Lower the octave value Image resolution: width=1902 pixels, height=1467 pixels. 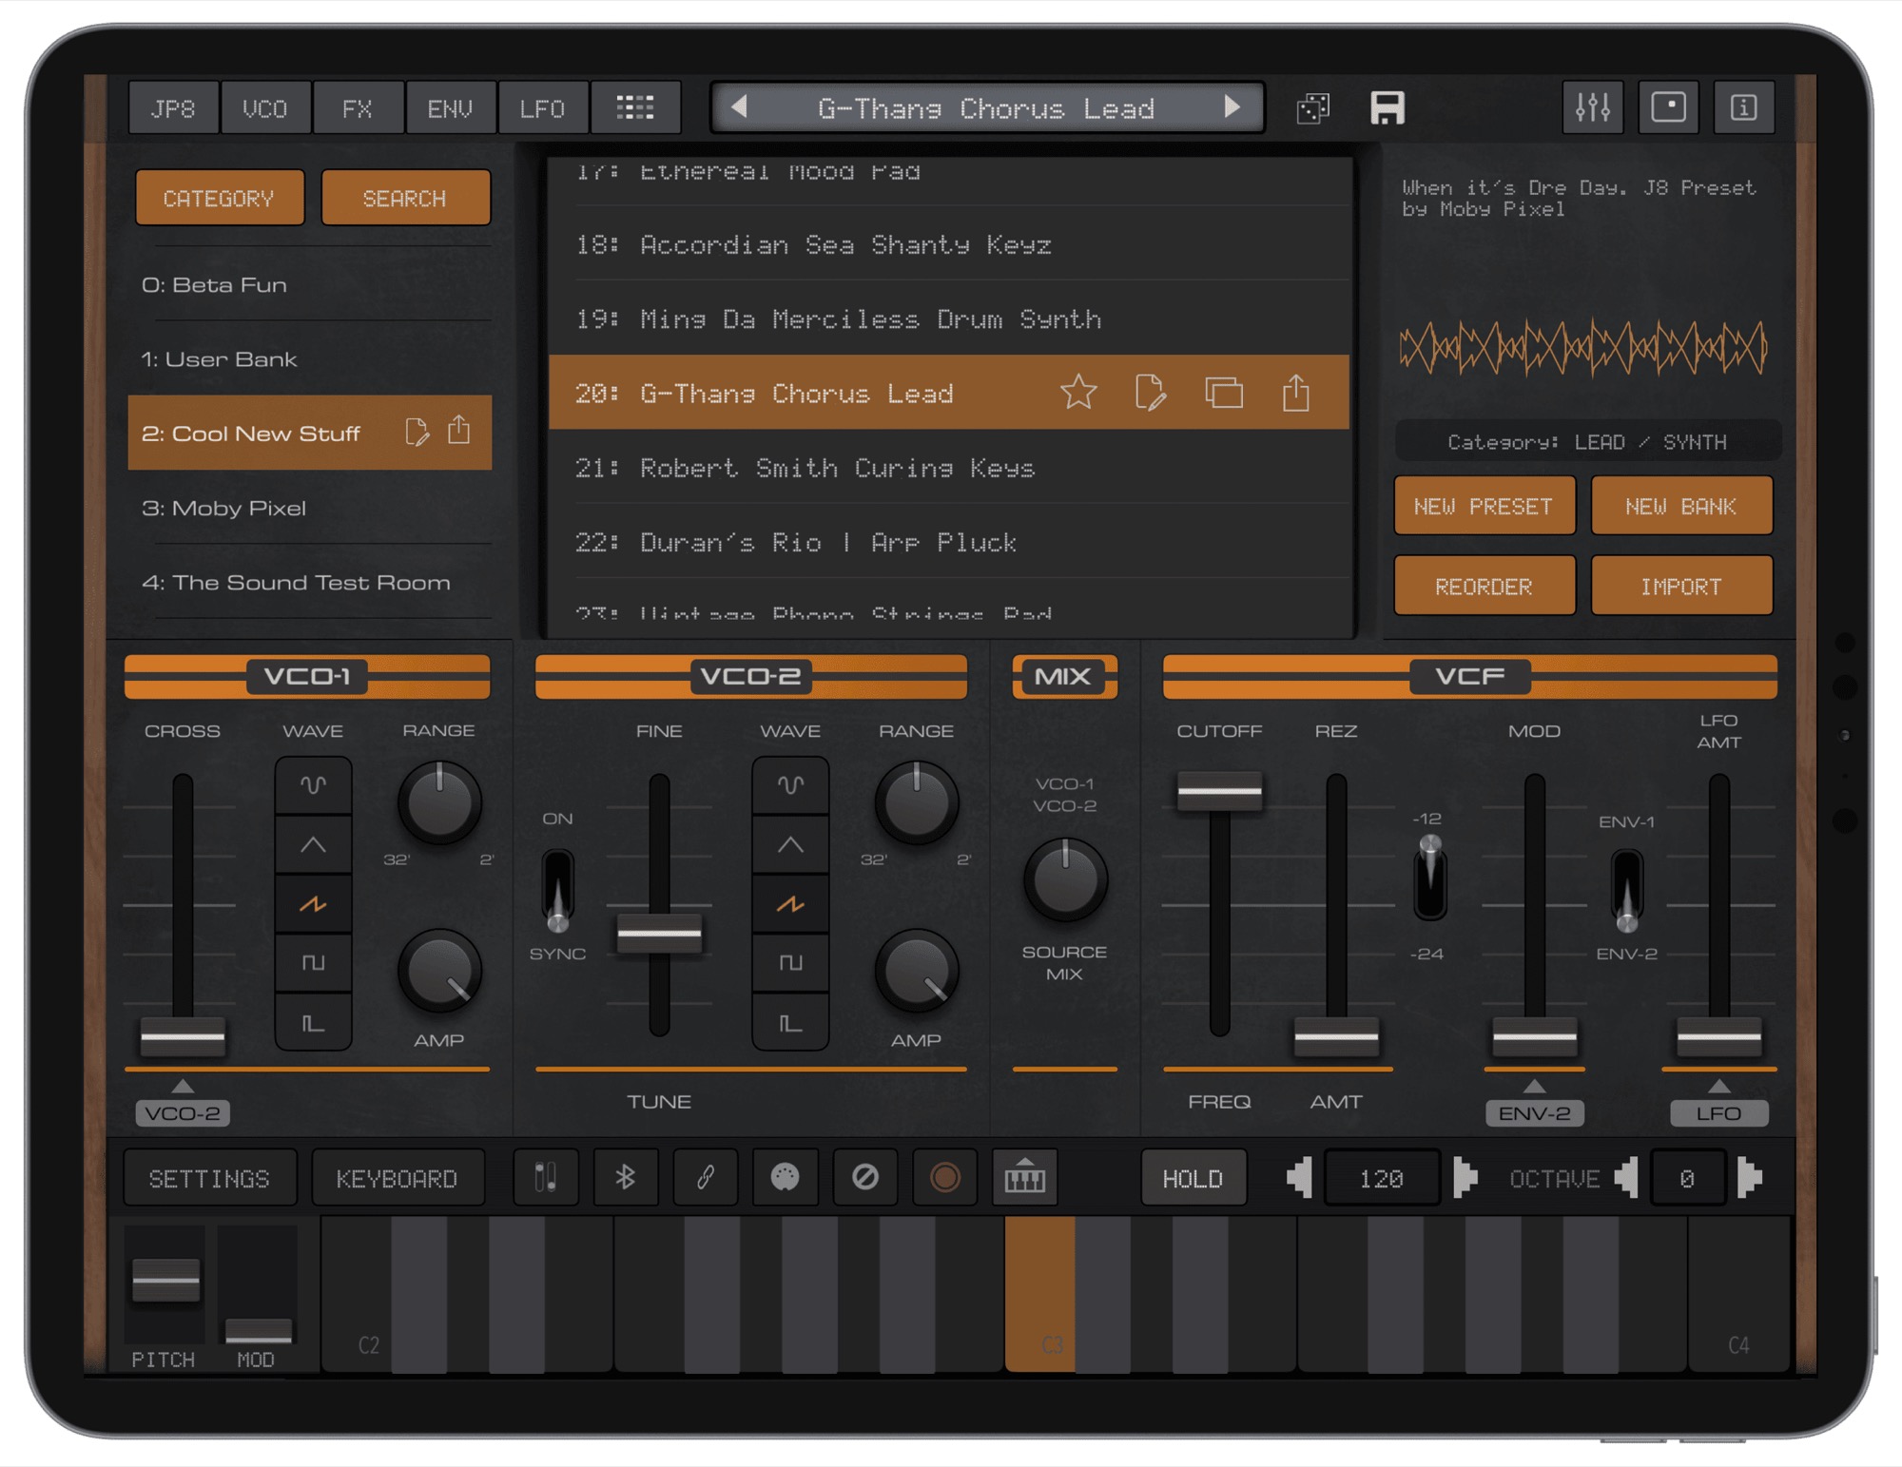tap(1626, 1178)
